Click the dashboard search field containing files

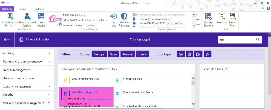pyautogui.click(x=236, y=40)
